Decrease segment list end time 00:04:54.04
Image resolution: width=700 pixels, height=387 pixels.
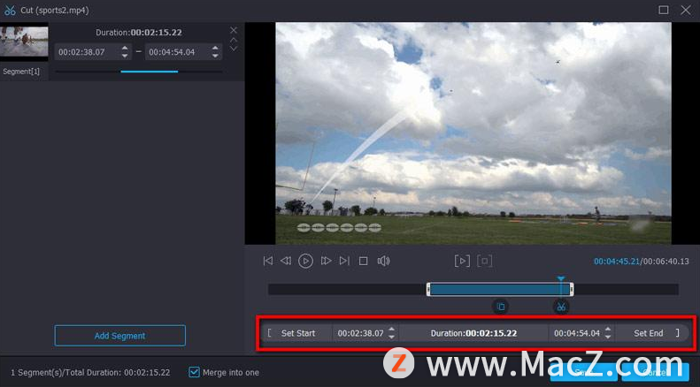pos(215,56)
